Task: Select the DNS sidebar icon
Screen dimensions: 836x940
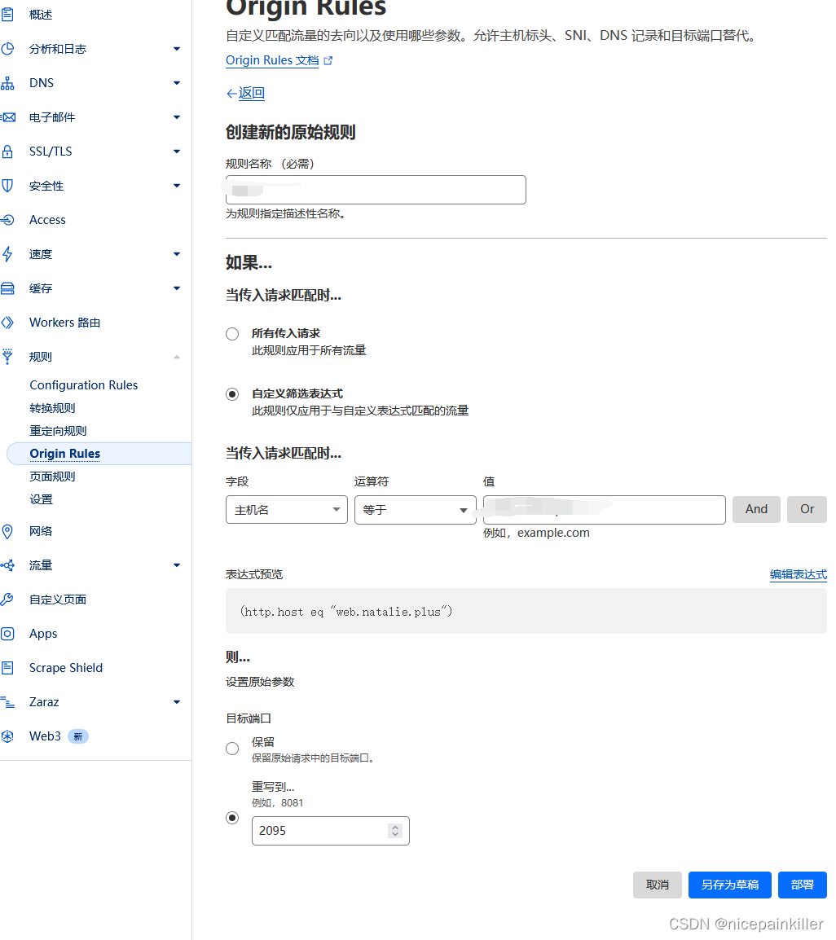Action: pos(9,82)
